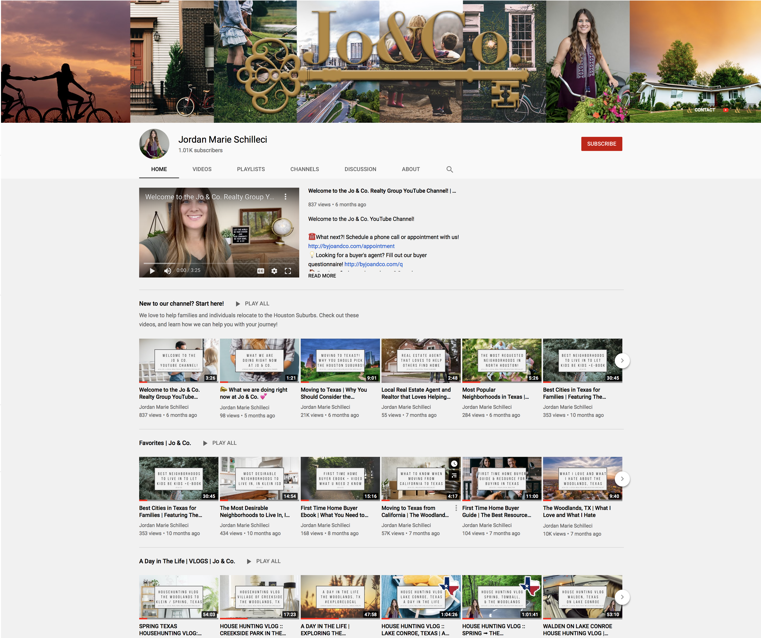Screen dimensions: 761x638
Task: Open 'Village of Creekside' 17:23 thumbnail
Action: tap(259, 597)
